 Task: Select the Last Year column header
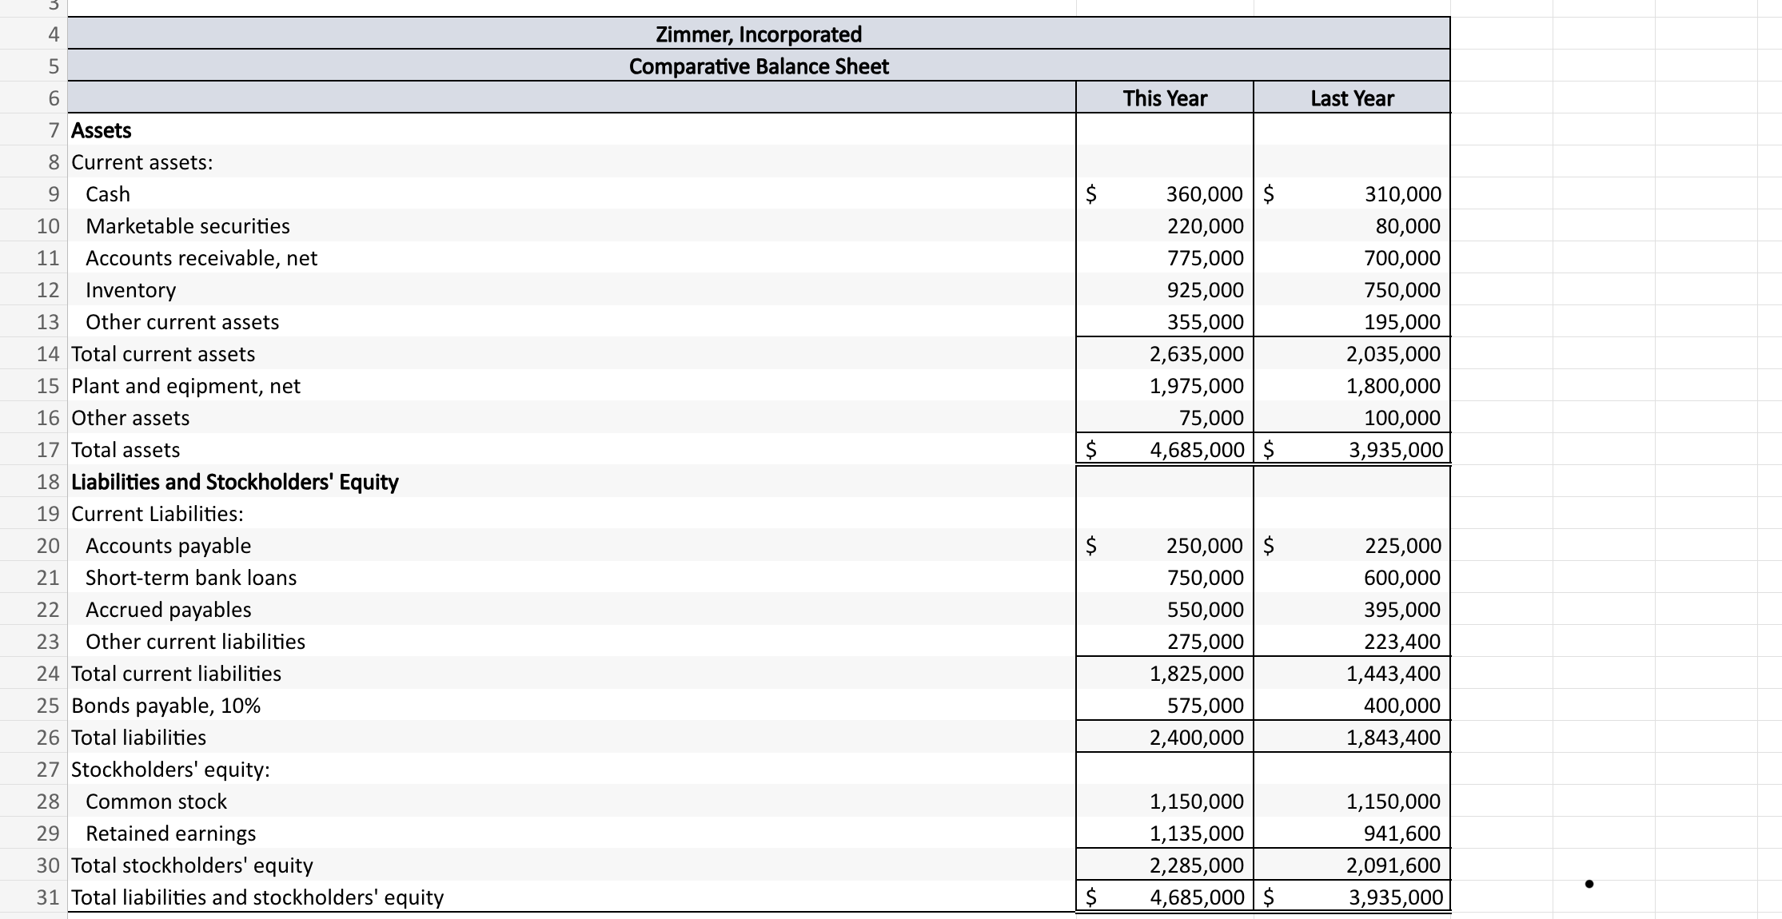[x=1351, y=98]
